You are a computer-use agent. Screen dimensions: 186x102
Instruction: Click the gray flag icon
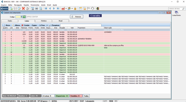click(x=88, y=8)
